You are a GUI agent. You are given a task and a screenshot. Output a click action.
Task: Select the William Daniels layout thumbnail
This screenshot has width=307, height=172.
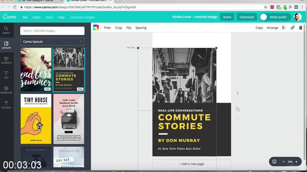36,157
